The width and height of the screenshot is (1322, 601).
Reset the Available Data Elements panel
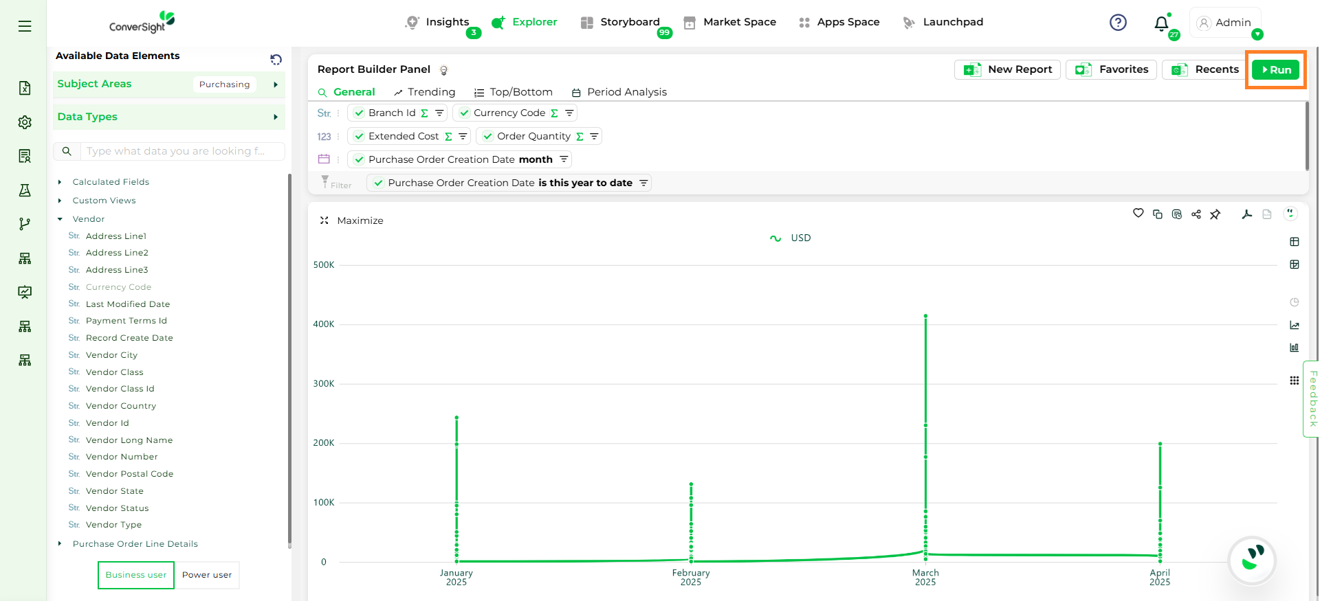pos(276,59)
